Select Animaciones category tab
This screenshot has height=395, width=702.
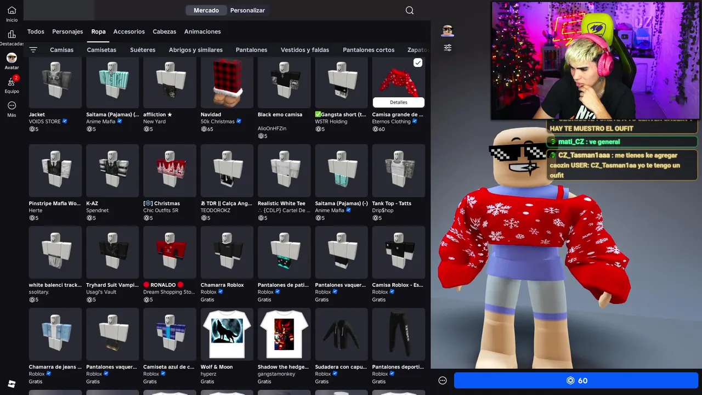202,32
